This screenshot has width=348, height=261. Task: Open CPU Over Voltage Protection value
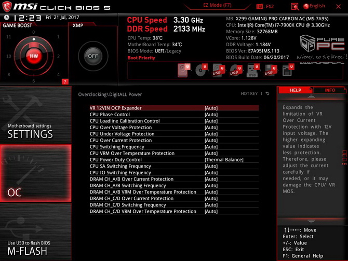pos(211,127)
